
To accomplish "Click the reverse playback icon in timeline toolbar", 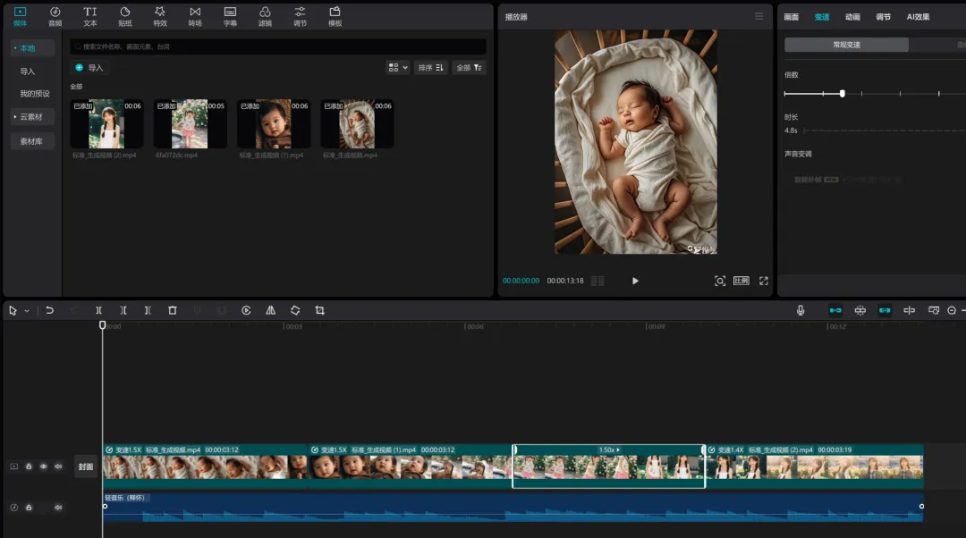I will click(x=246, y=310).
